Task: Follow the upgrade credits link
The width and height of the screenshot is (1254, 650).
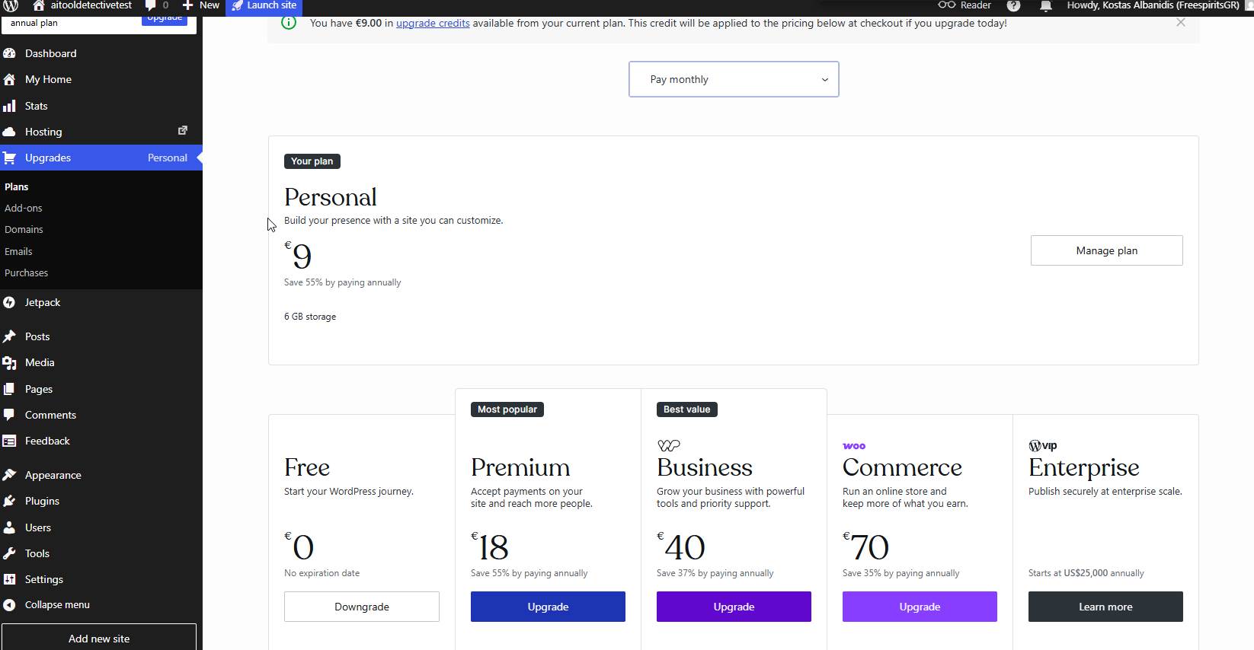Action: 433,23
